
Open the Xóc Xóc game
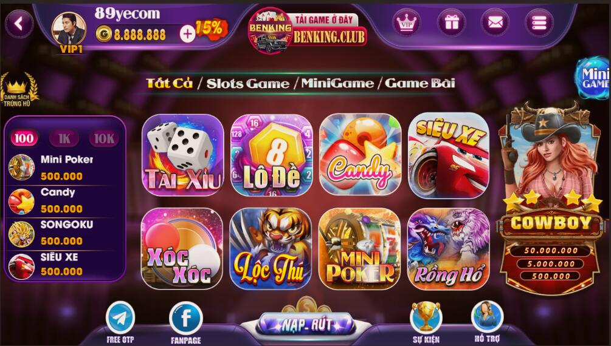click(182, 248)
